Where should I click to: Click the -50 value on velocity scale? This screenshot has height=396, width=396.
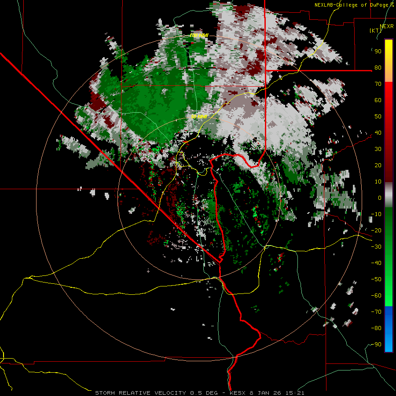pos(376,279)
